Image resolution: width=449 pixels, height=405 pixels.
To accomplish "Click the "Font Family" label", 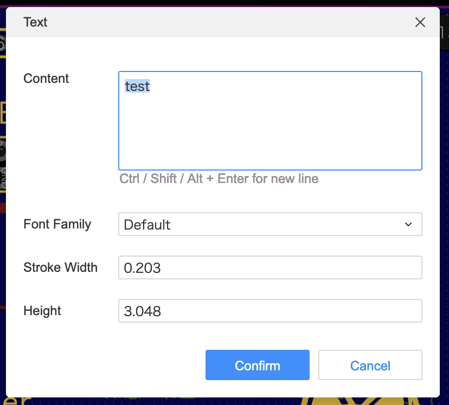I will 57,224.
